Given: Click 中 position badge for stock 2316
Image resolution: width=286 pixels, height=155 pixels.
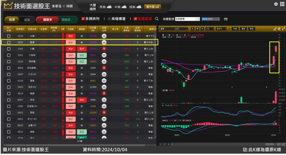Looking at the screenshot, I should pos(104,62).
